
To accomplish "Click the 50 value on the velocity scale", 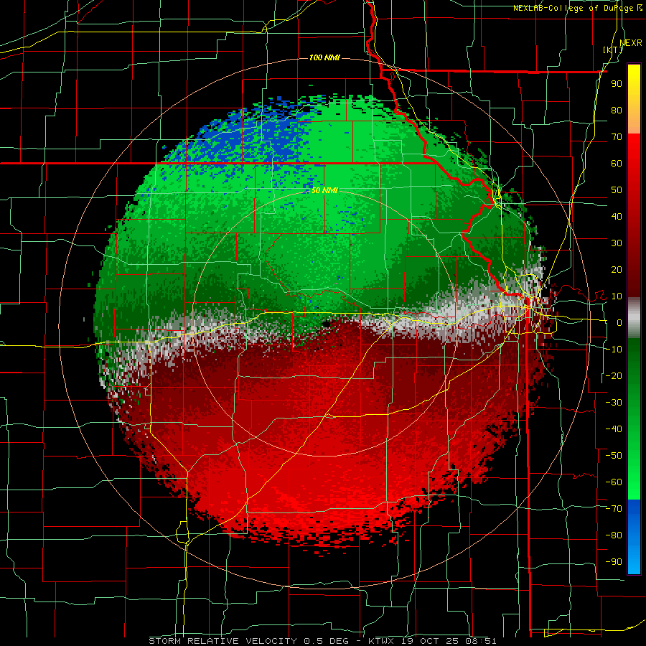I will (x=617, y=190).
